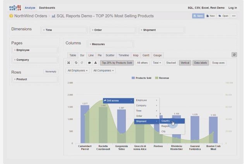Click the eazyBI logo

tap(15, 8)
